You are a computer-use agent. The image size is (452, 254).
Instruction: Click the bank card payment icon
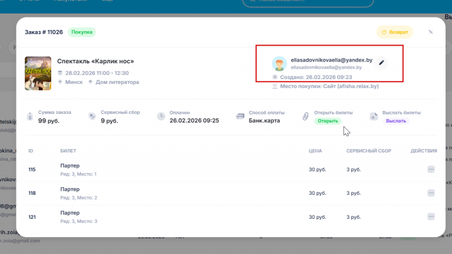(240, 116)
